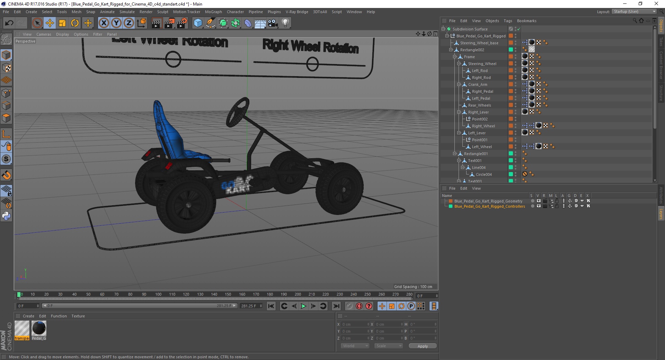Open the MoGraph menu

(x=213, y=12)
